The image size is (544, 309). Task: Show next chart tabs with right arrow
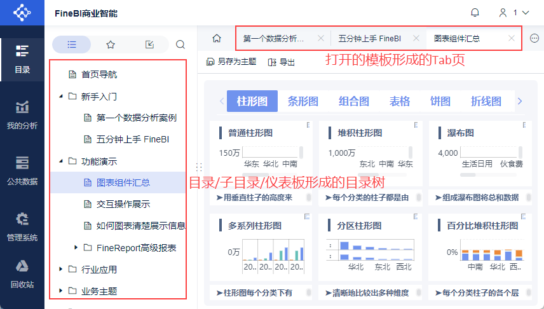(520, 101)
